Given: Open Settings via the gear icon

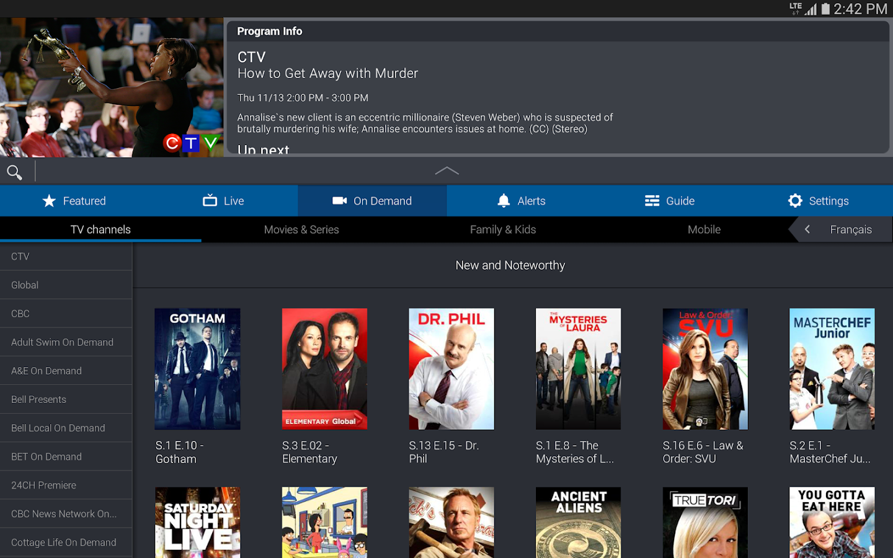Looking at the screenshot, I should coord(795,200).
